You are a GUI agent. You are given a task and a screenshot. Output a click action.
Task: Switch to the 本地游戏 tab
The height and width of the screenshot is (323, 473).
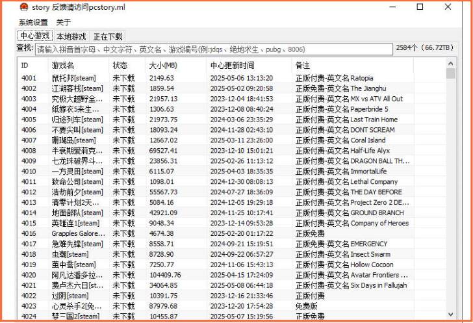click(71, 36)
